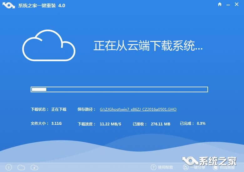Click the cloud lightning icon in bottom bar
Image resolution: width=244 pixels, height=172 pixels.
point(34,168)
